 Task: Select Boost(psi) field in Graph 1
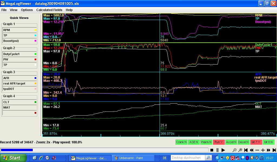(x=19, y=41)
